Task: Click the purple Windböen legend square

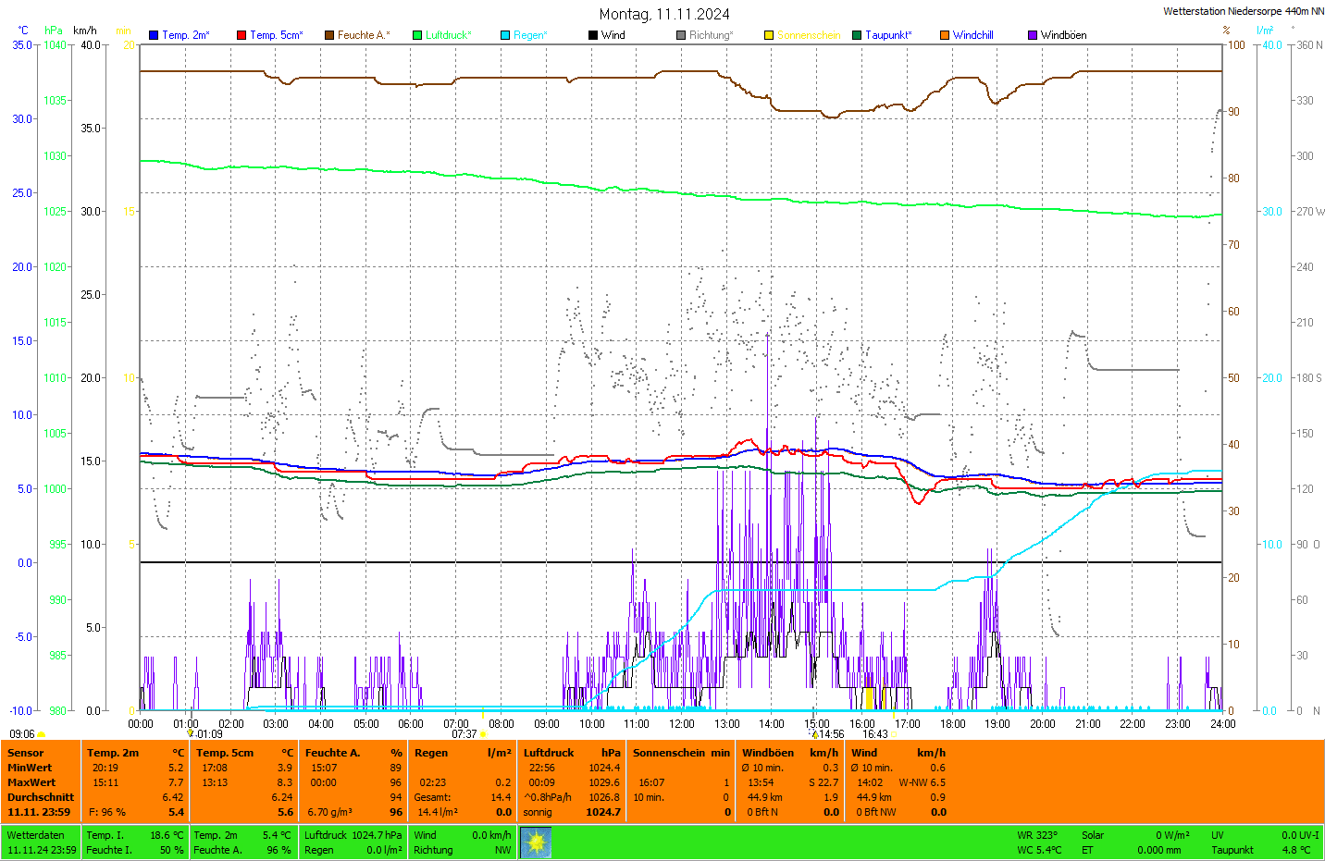Action: point(1033,35)
